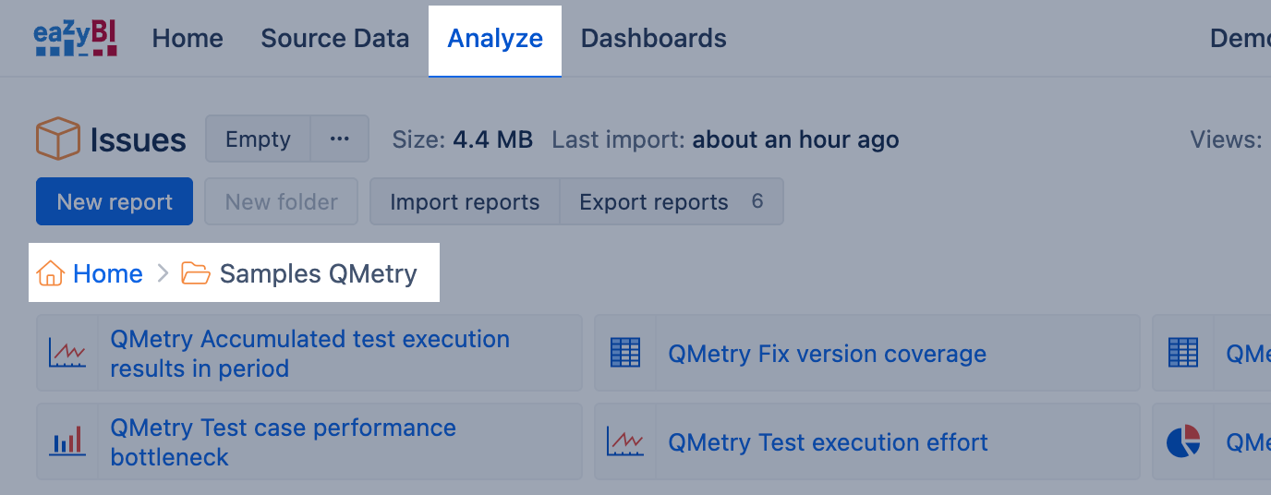The height and width of the screenshot is (495, 1271).
Task: Click the Export reports button
Action: tap(654, 202)
